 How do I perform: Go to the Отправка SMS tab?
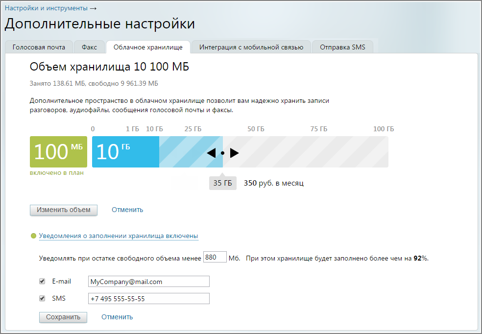click(x=342, y=47)
